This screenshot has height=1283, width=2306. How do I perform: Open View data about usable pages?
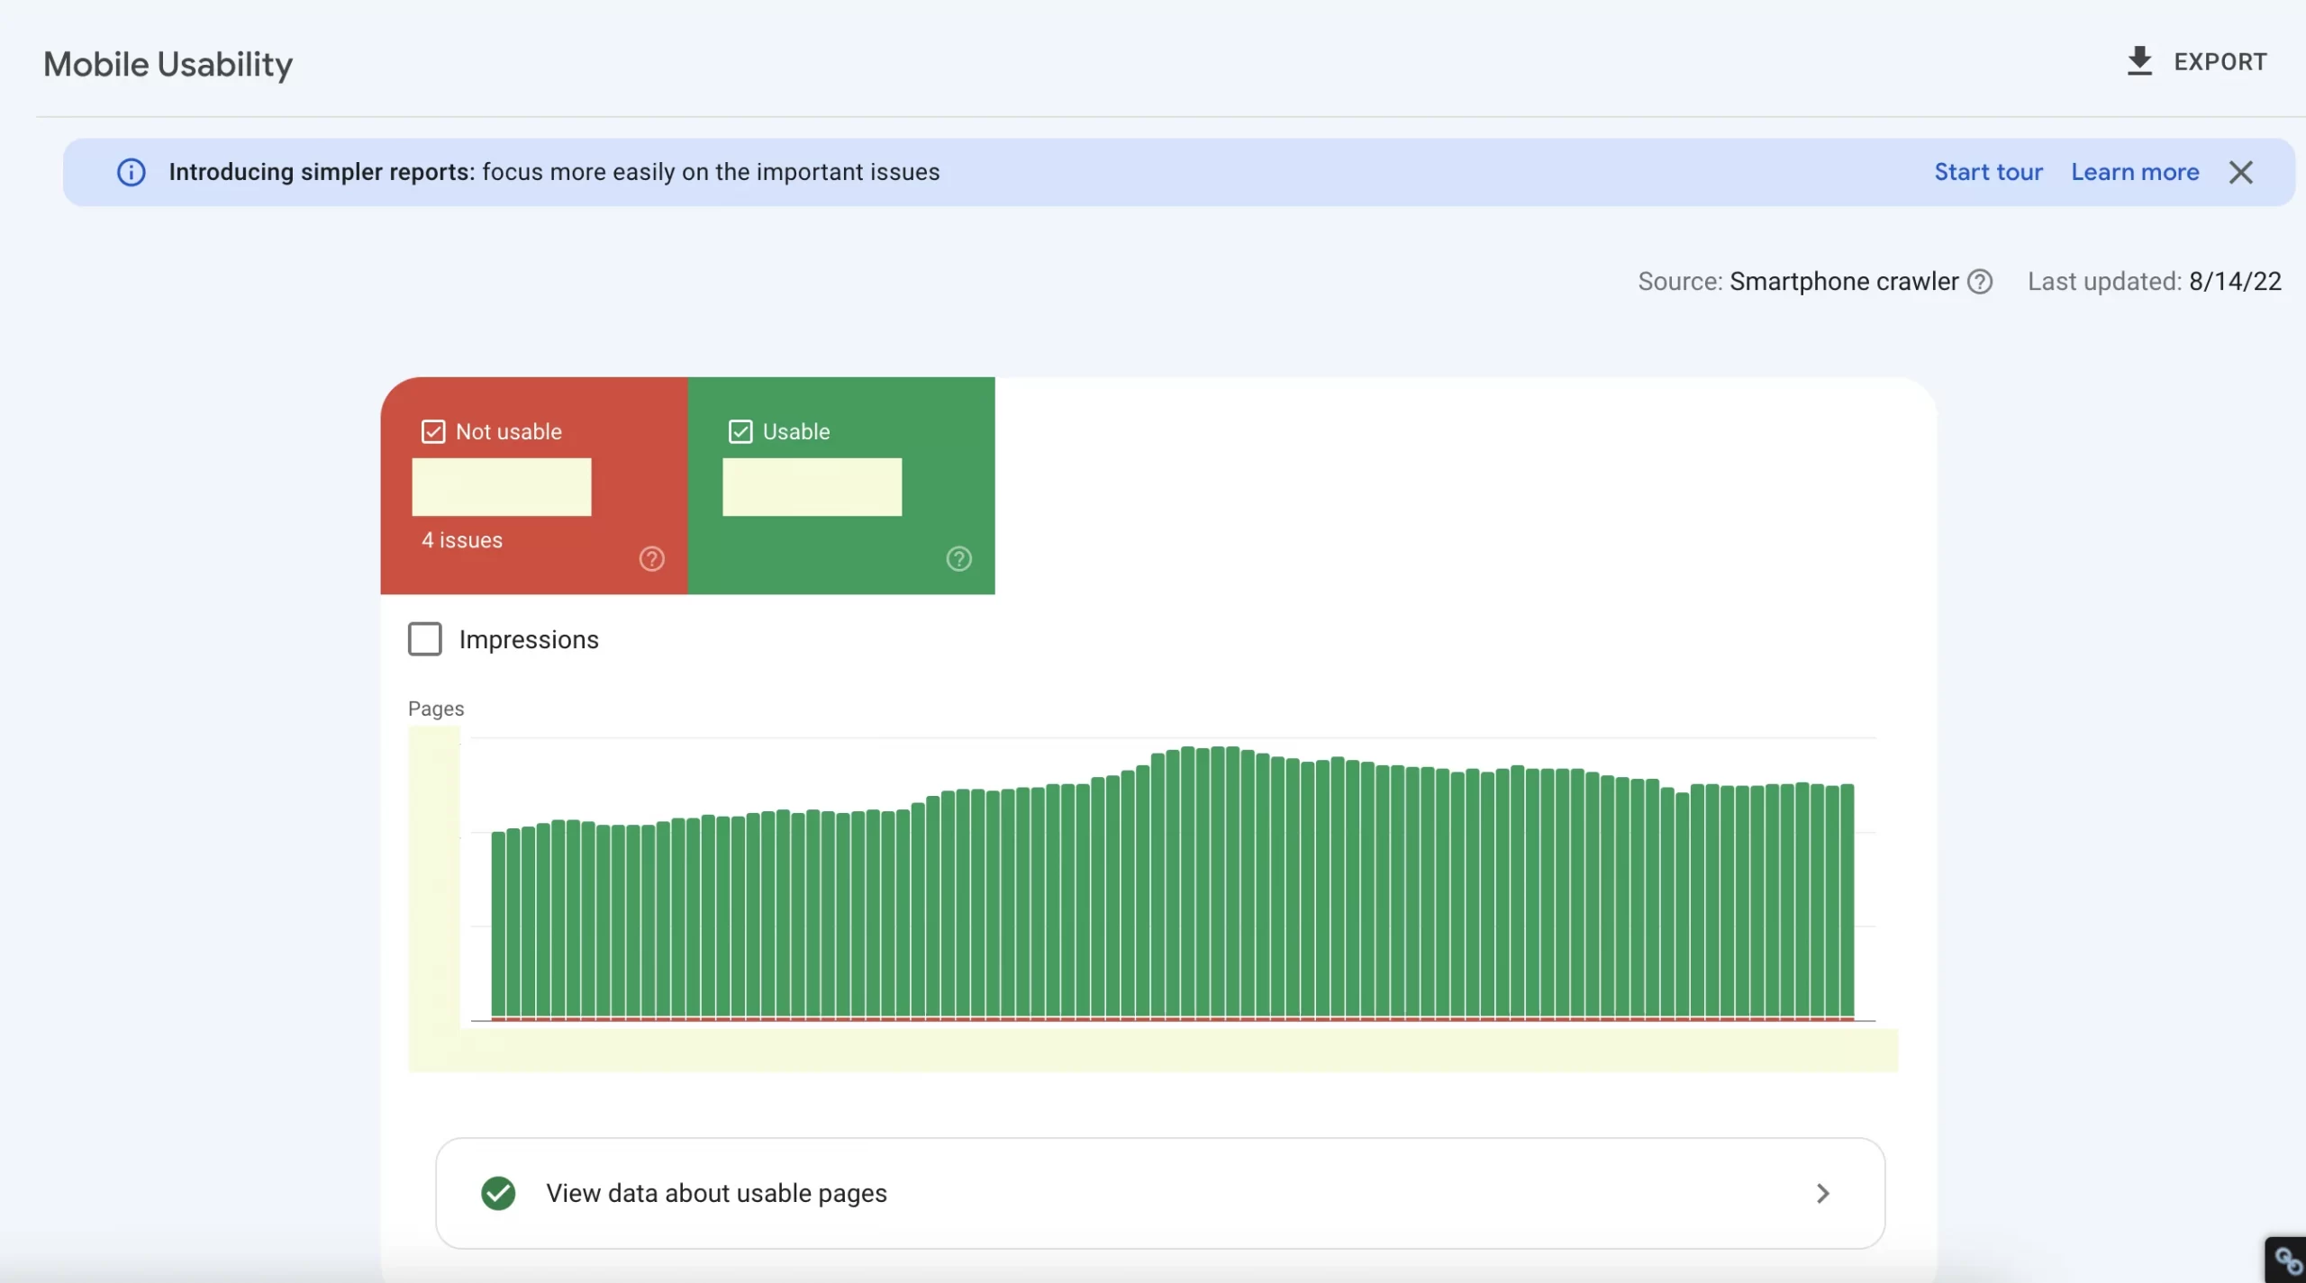1160,1193
